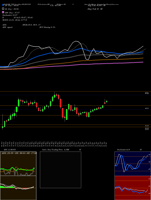Select the 'MACD: 41.21, 40.44, 0.77 D' line
The height and width of the screenshot is (200, 151).
14,20
